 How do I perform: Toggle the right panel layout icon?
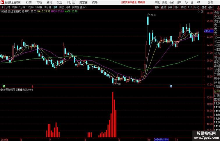pyautogui.click(x=202, y=12)
